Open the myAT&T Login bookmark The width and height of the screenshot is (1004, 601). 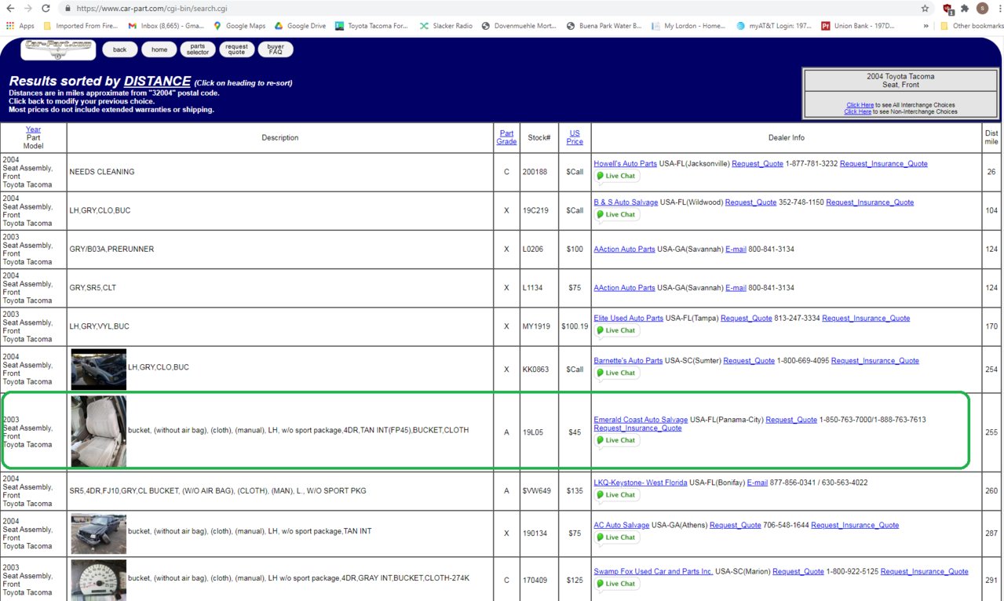[774, 26]
